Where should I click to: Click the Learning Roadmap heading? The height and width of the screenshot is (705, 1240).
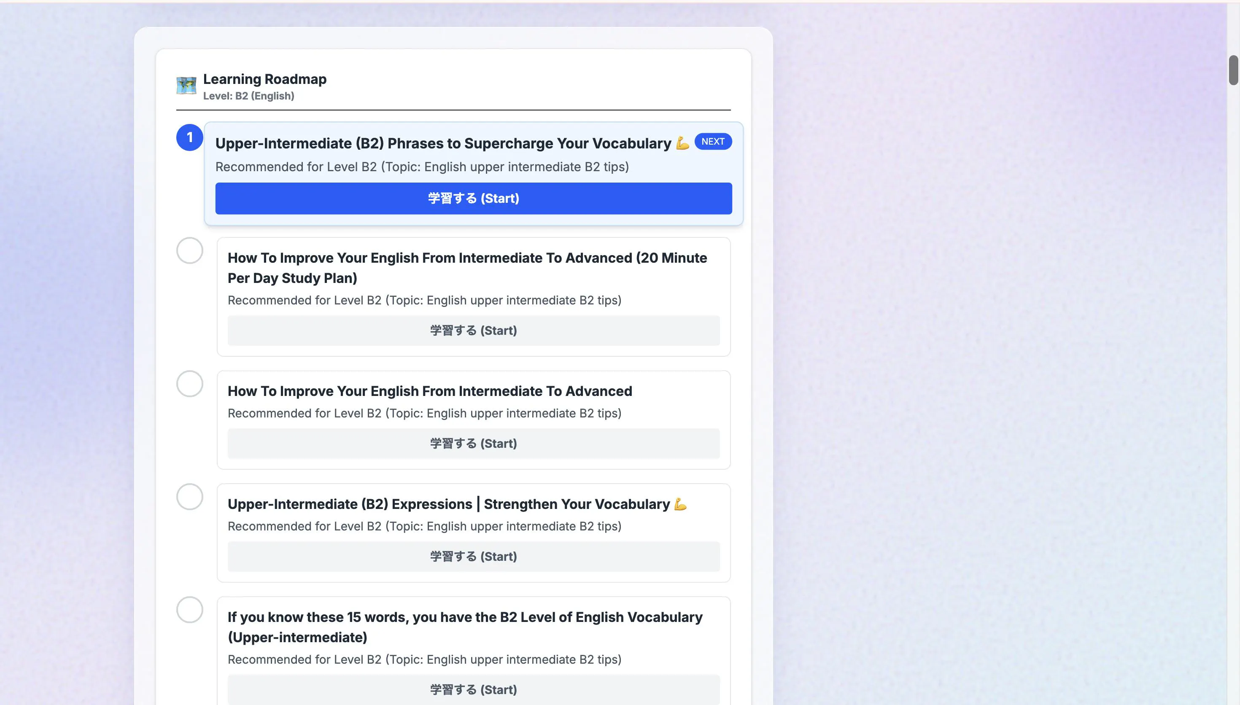tap(264, 79)
